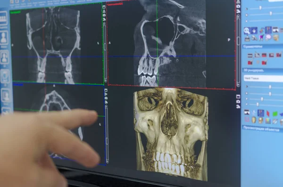The image size is (283, 187).
Task: Open the patient bust icon in left sidebar
Action: click(4, 38)
